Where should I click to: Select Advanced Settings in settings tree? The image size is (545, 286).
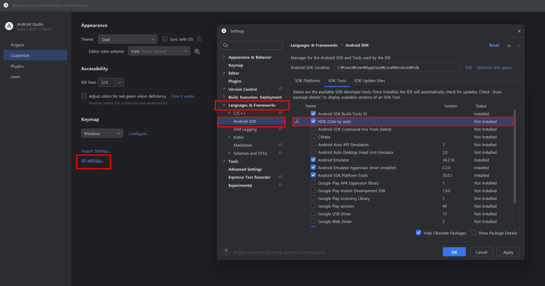(245, 169)
